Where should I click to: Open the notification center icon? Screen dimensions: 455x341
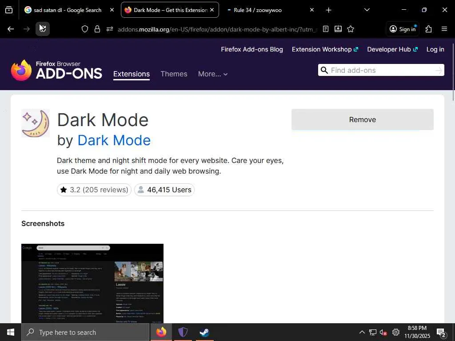click(441, 333)
